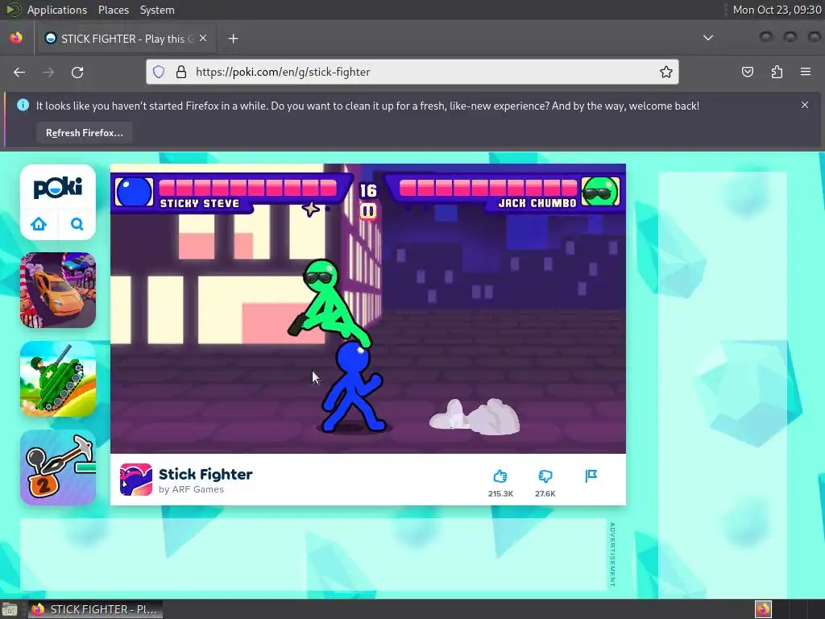Click the 27.6K dislikes count
The height and width of the screenshot is (619, 825).
(x=545, y=494)
